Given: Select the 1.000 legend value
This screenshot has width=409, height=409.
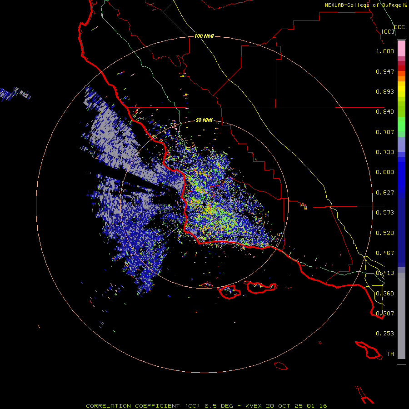Looking at the screenshot, I should [x=385, y=51].
